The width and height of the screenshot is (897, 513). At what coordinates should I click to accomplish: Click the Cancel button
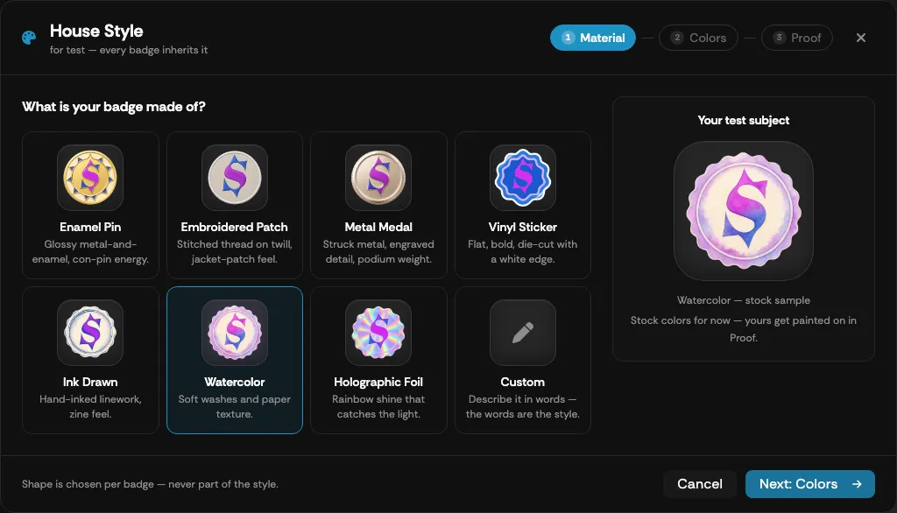[x=700, y=484]
